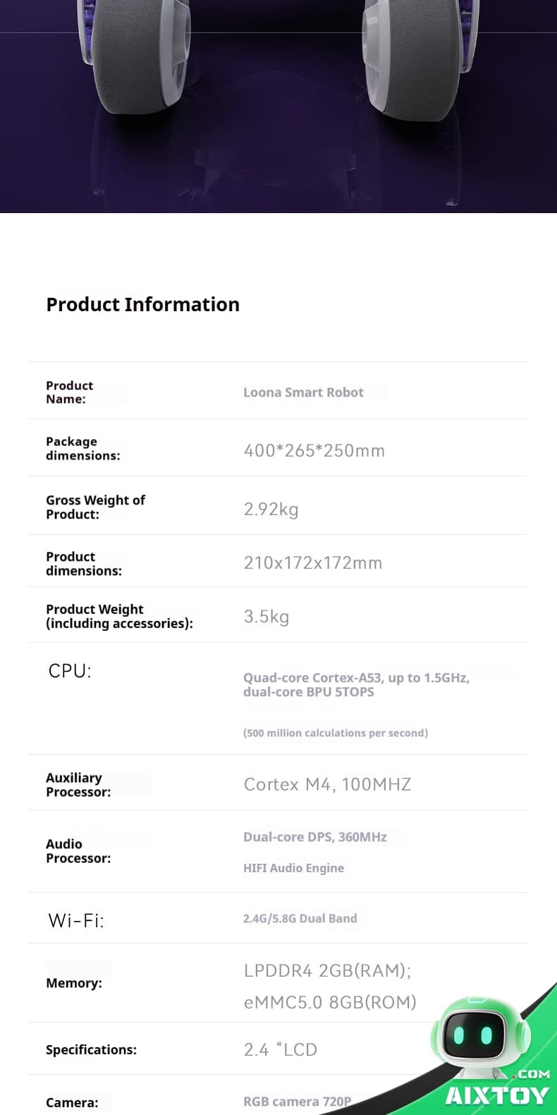Viewport: 557px width, 1115px height.
Task: Select the 2.4 LCD specification value
Action: pyautogui.click(x=281, y=1049)
